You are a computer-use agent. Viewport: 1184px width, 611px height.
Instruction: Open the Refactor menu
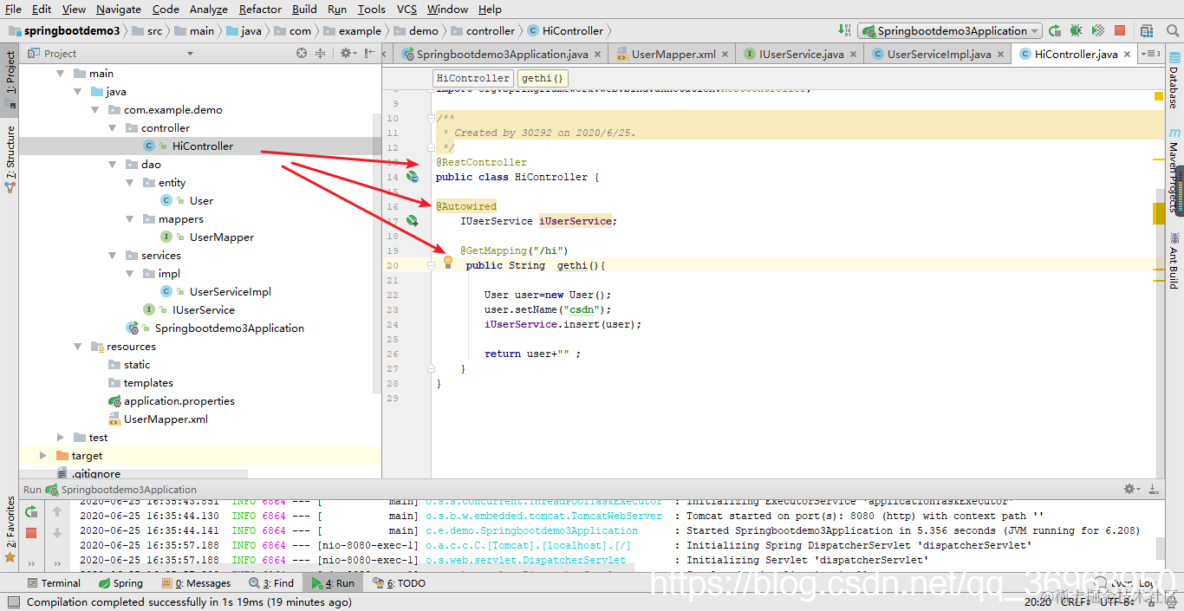click(260, 9)
